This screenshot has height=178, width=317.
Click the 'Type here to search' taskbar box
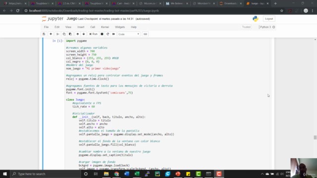(x=45, y=174)
